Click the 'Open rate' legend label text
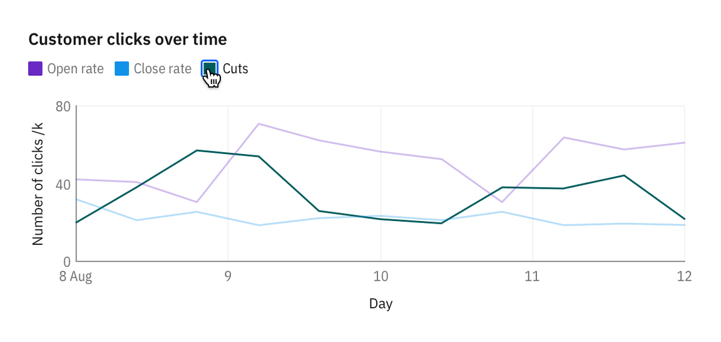The width and height of the screenshot is (721, 342). (x=75, y=69)
